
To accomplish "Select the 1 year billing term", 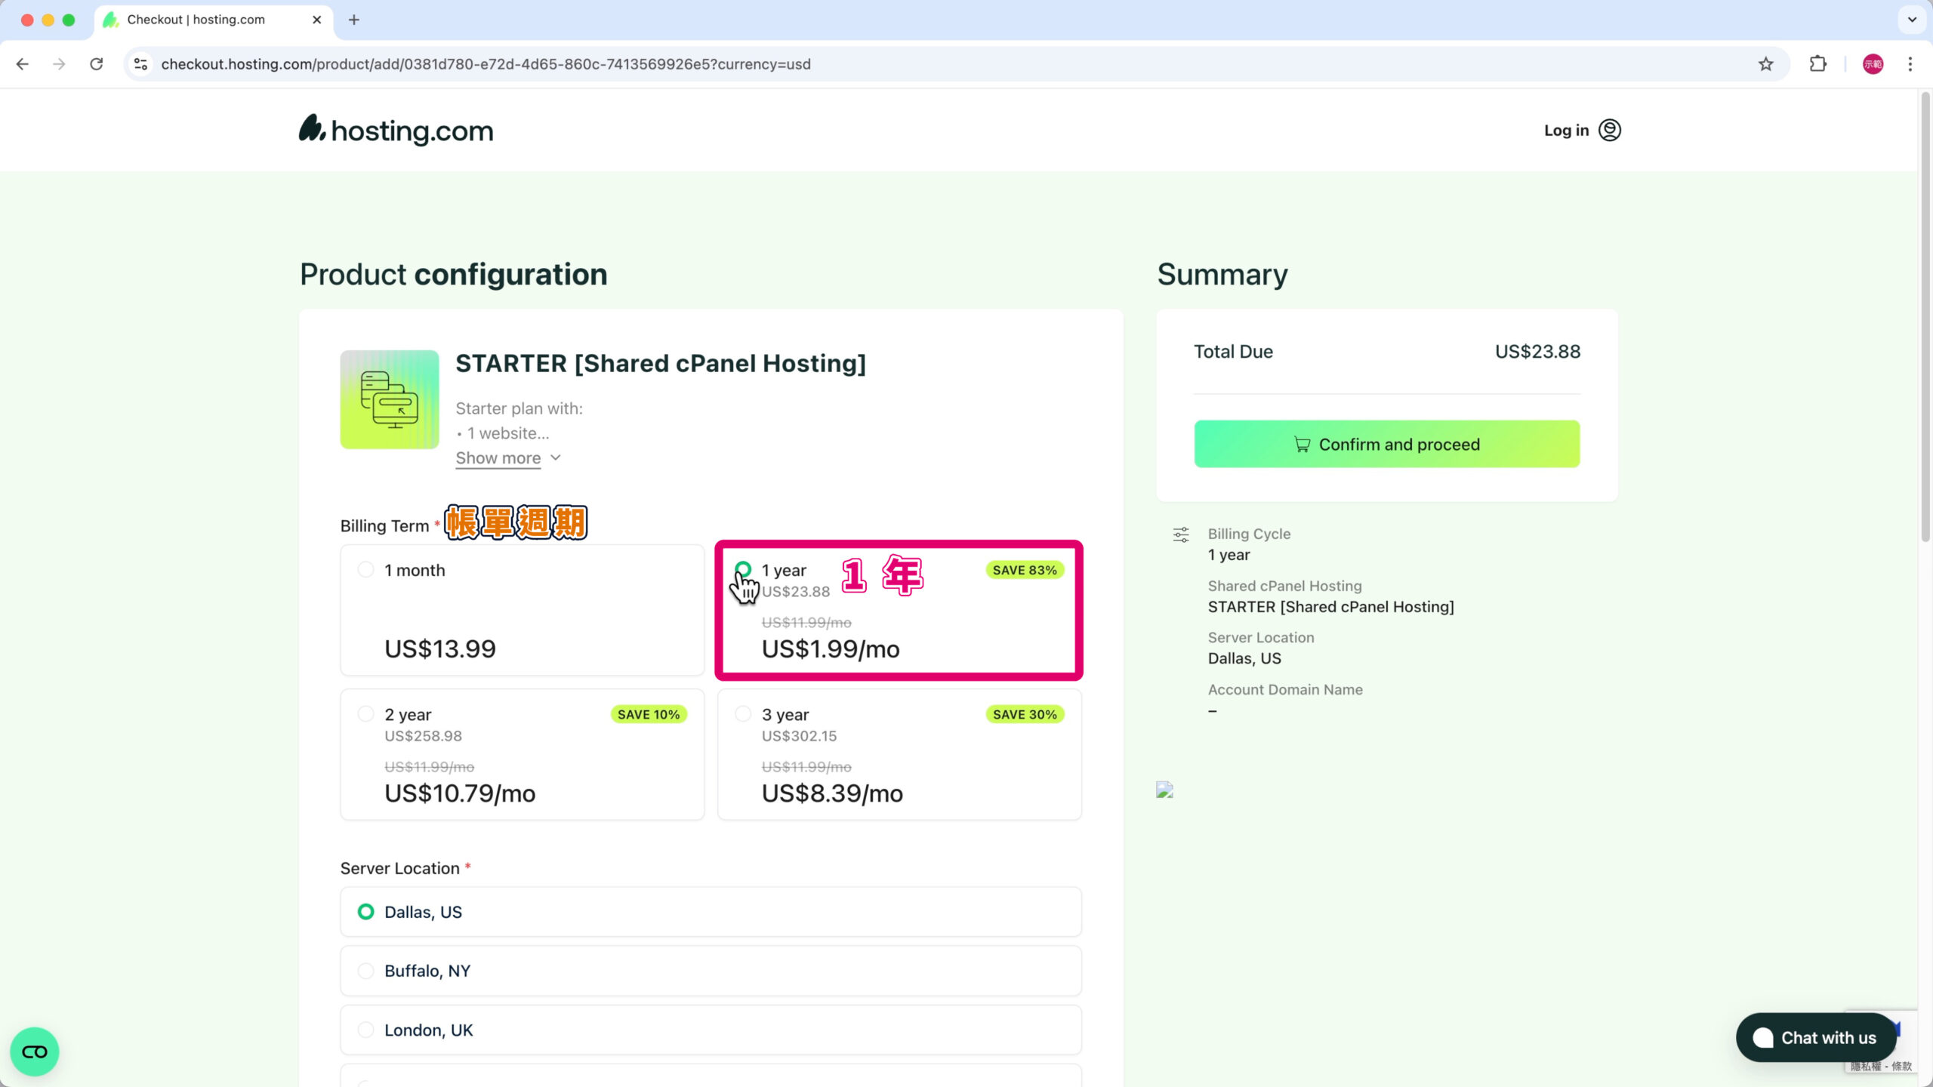I will pos(899,610).
